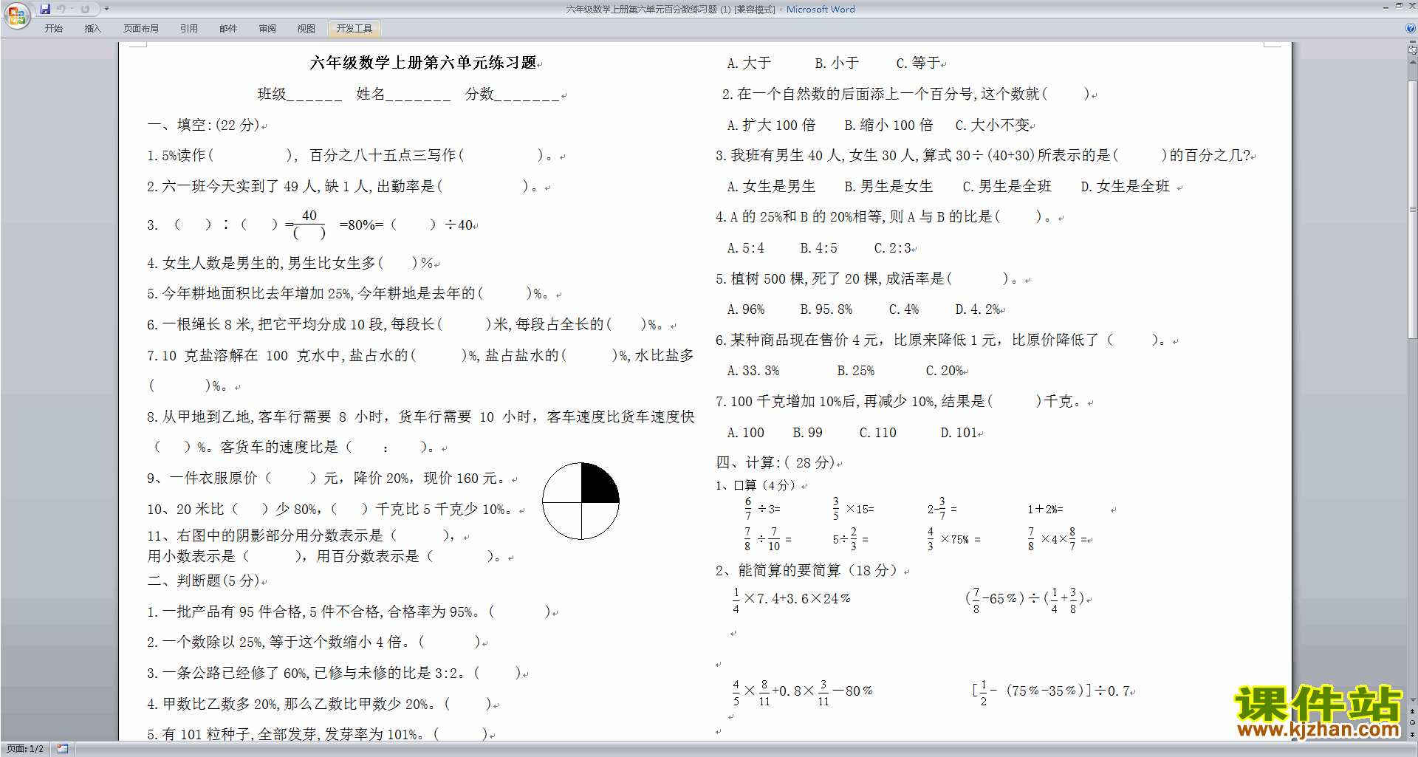The image size is (1418, 757).
Task: Click the fraction 40 over blank
Action: coord(309,225)
